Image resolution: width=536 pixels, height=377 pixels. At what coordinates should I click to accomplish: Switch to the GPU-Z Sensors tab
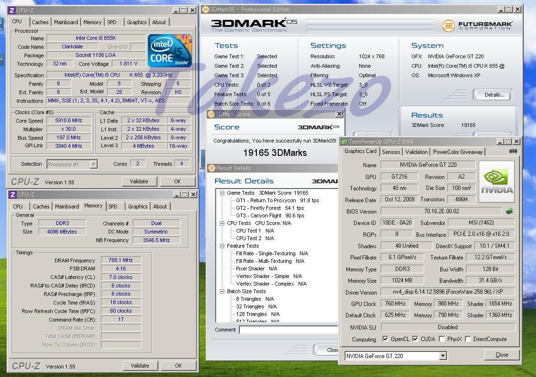(x=391, y=152)
